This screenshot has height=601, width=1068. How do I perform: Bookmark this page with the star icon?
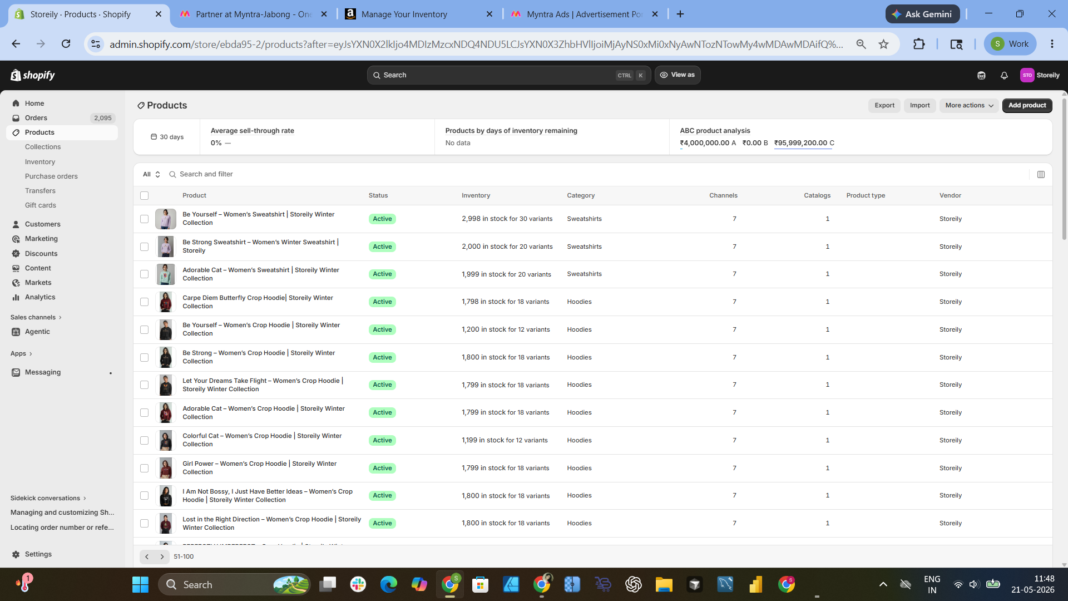pos(883,44)
